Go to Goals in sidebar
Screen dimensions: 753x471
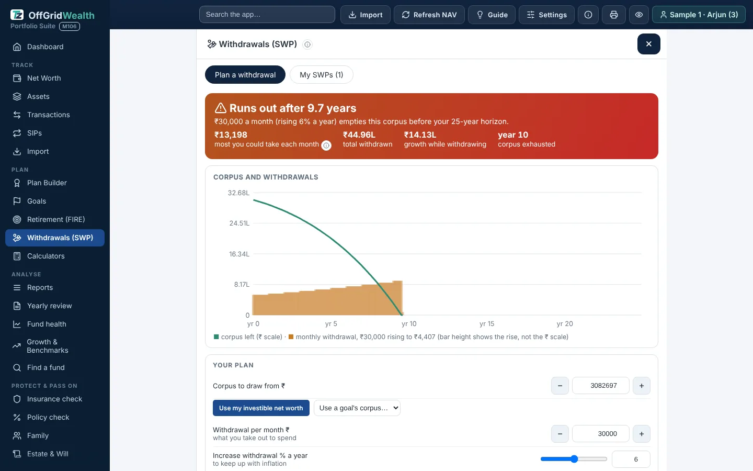click(55, 201)
